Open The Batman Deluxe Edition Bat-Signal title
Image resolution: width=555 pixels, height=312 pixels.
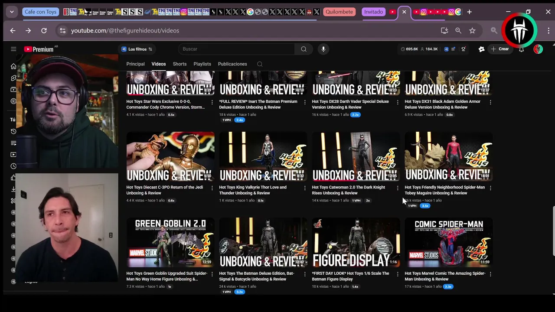pyautogui.click(x=256, y=276)
